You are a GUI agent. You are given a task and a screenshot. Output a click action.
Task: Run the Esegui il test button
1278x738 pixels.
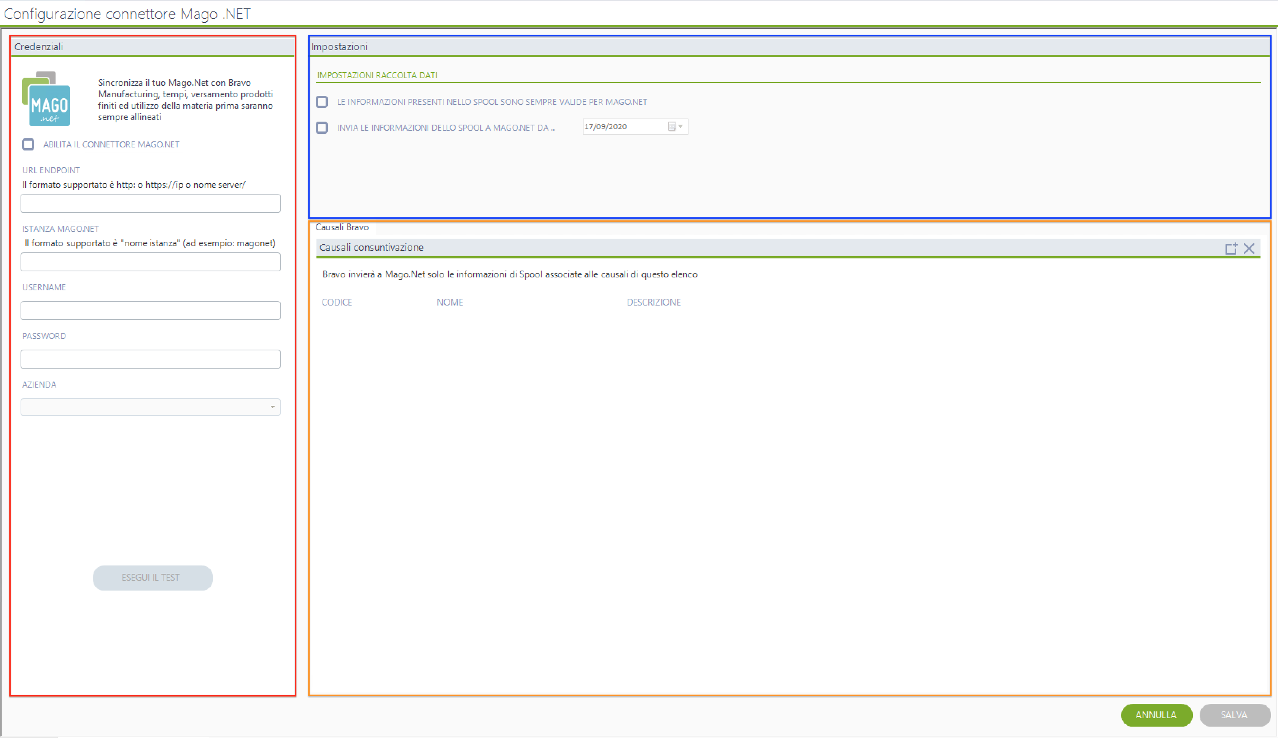point(153,578)
